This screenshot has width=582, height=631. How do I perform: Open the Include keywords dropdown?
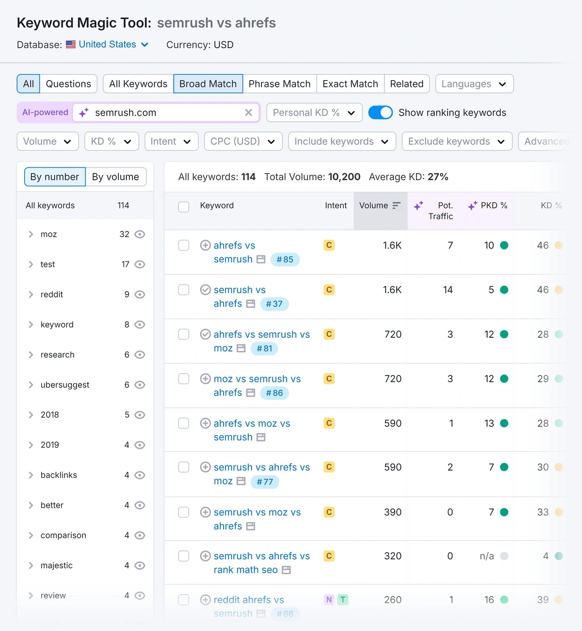click(x=342, y=141)
